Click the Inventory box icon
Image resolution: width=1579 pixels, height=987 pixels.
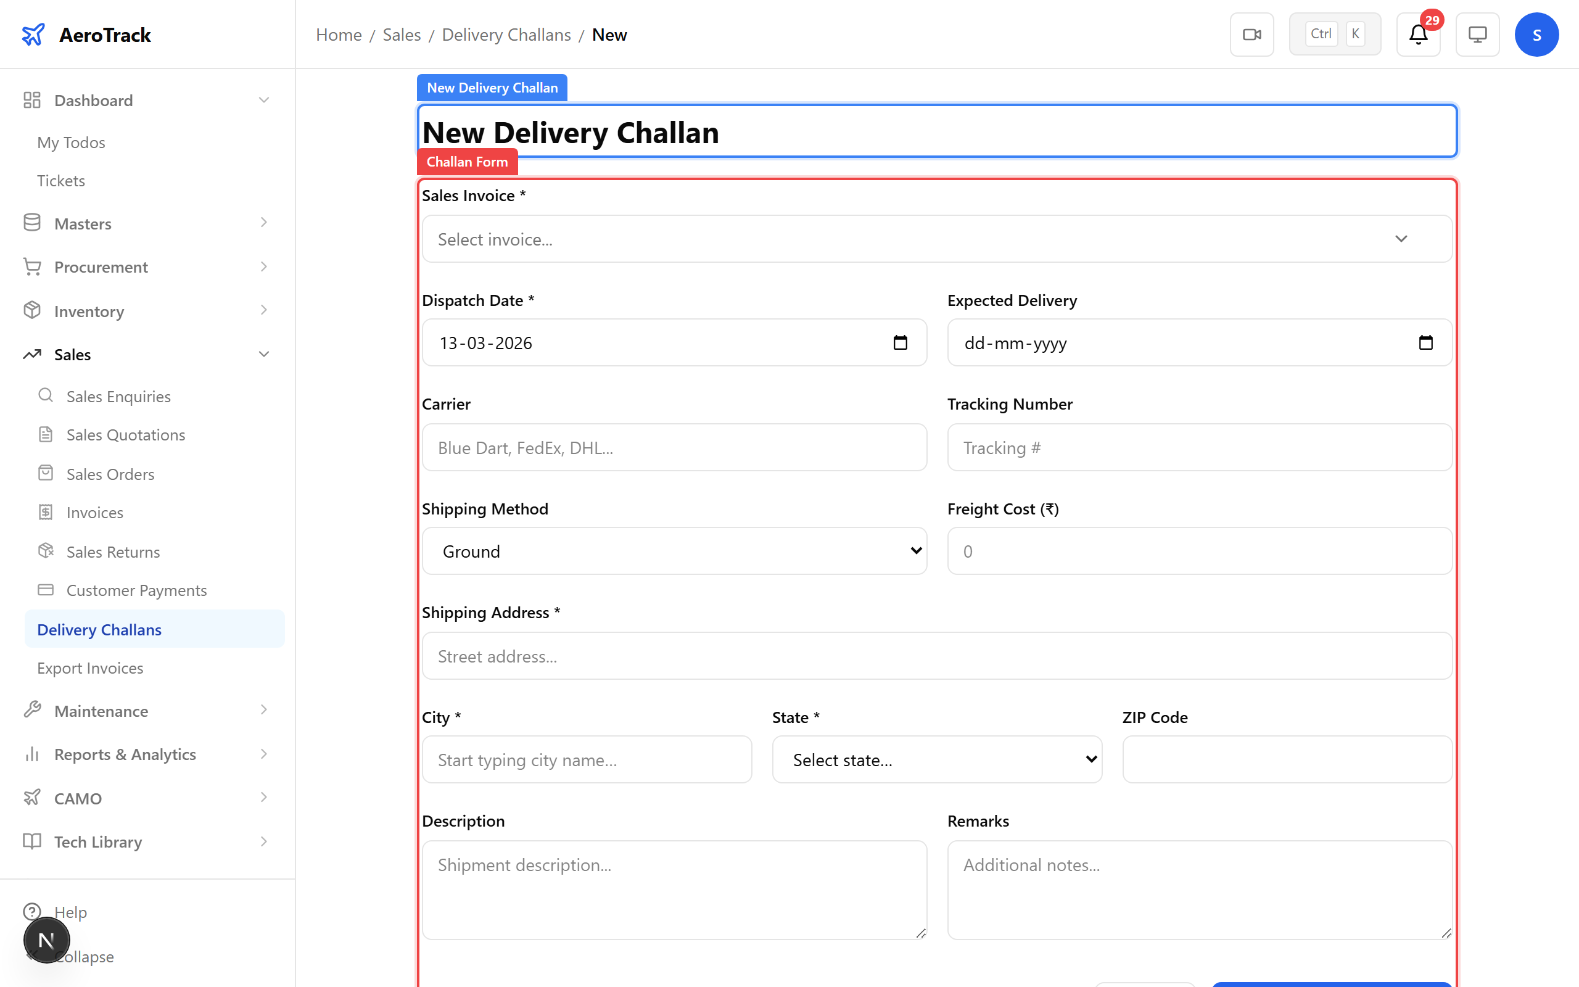31,310
